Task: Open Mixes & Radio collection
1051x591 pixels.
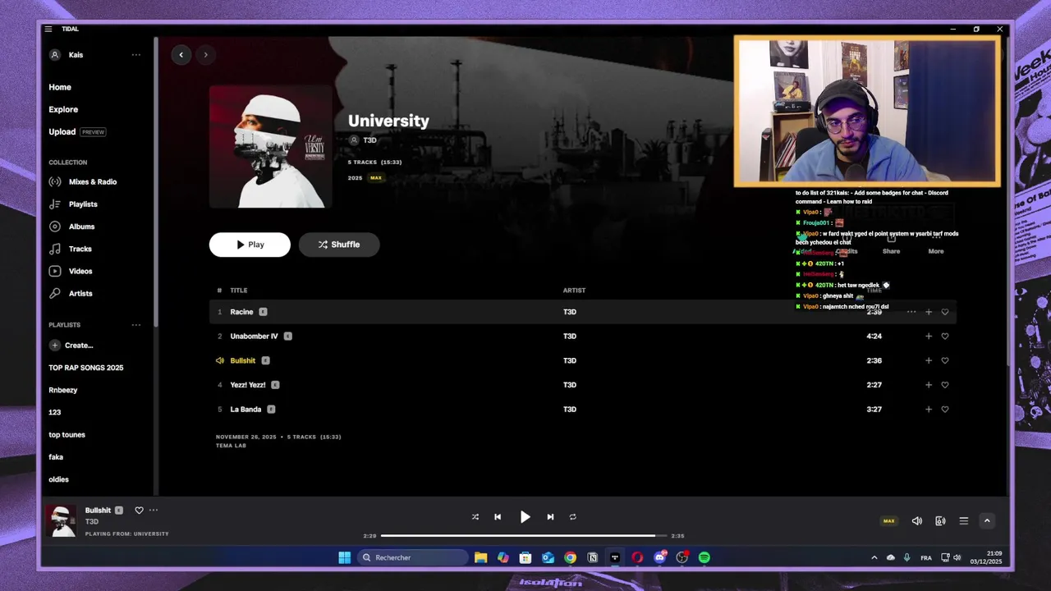Action: pyautogui.click(x=83, y=181)
